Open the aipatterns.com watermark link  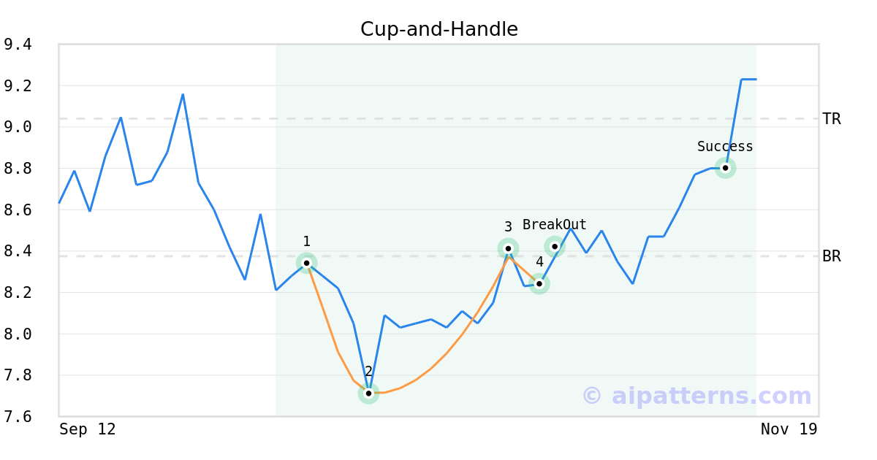point(696,396)
